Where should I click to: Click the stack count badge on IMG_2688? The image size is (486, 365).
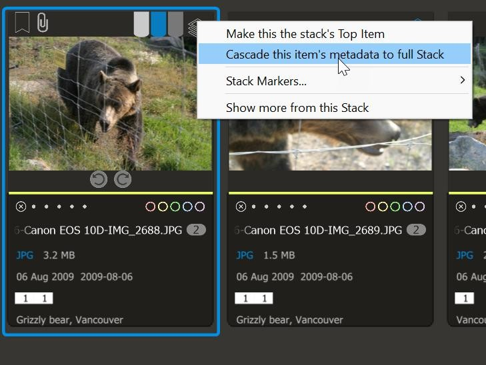[x=196, y=230]
